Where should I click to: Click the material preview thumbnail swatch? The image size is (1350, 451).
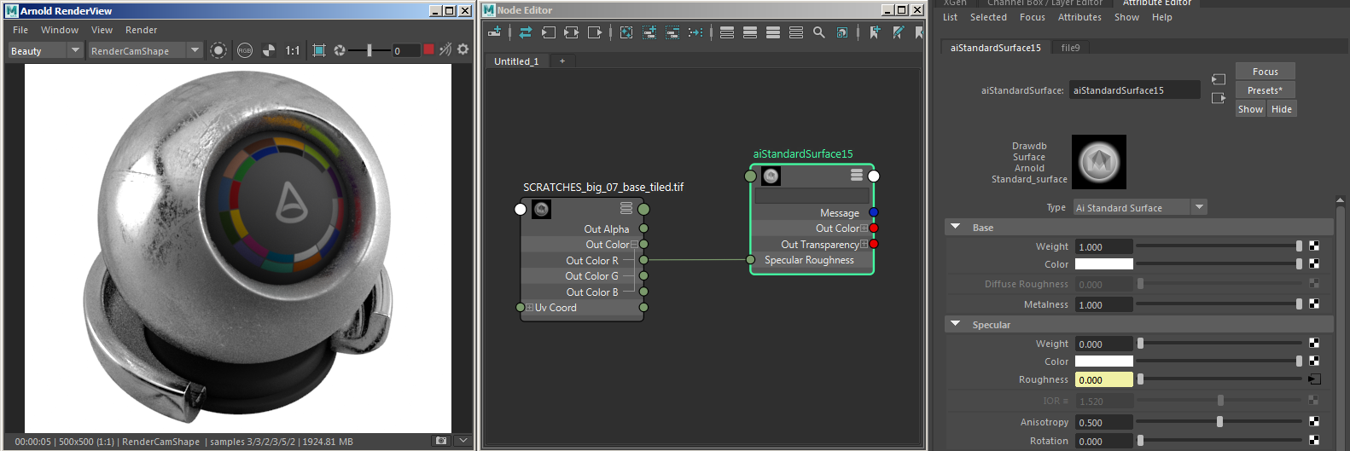[x=1099, y=162]
